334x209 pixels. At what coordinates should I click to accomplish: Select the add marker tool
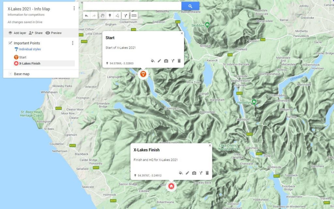110,16
